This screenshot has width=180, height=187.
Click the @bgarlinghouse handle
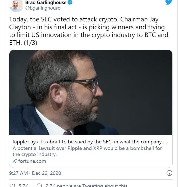pos(43,8)
